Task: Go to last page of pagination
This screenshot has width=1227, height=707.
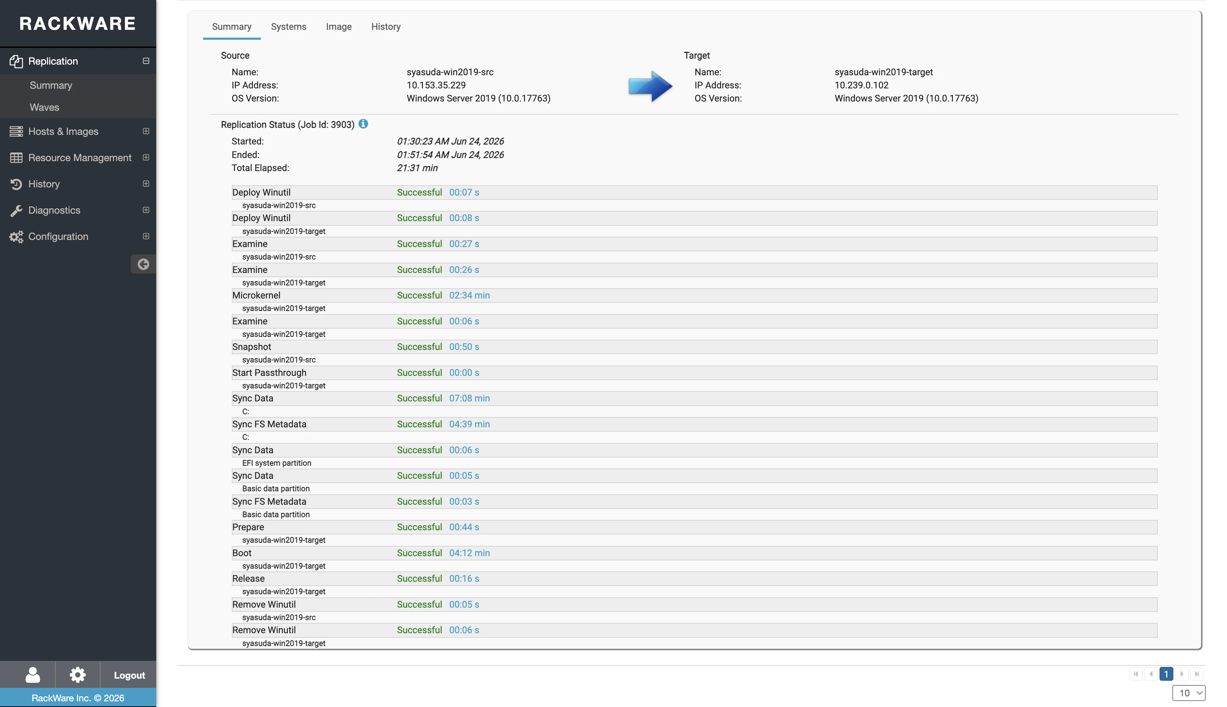Action: 1197,674
